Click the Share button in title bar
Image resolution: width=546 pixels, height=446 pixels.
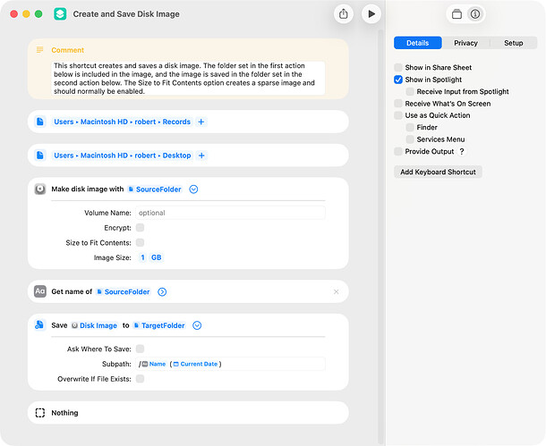tap(344, 13)
